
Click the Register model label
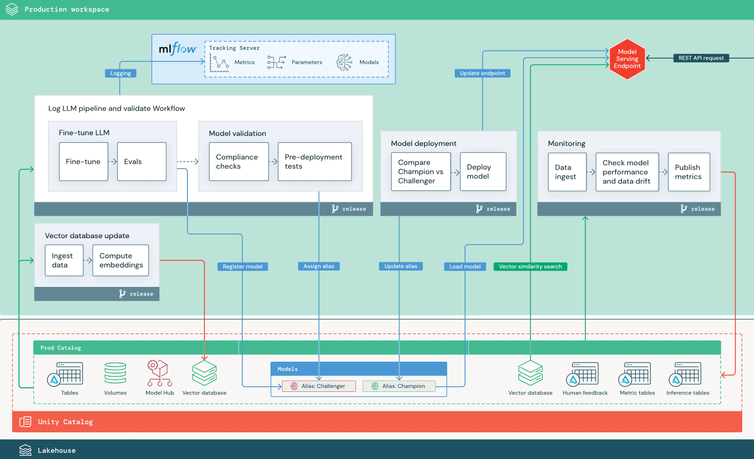click(x=242, y=266)
